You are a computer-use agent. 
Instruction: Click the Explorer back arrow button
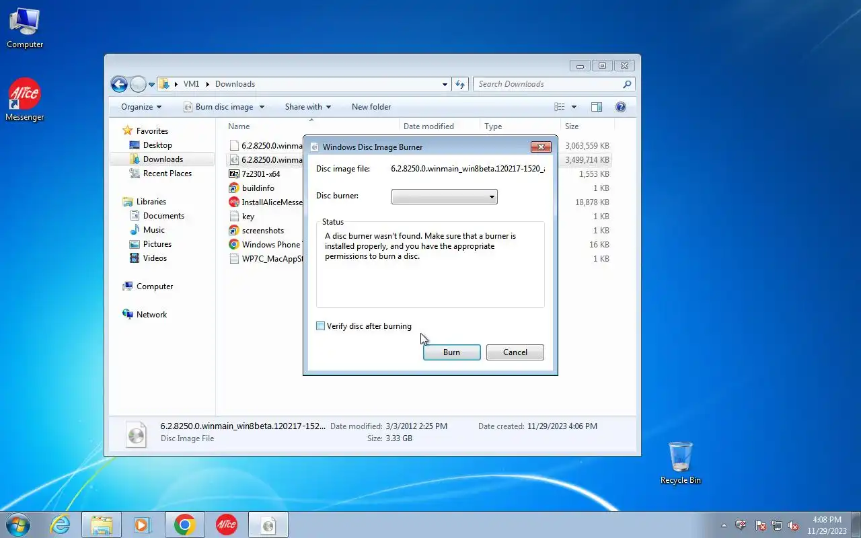119,84
